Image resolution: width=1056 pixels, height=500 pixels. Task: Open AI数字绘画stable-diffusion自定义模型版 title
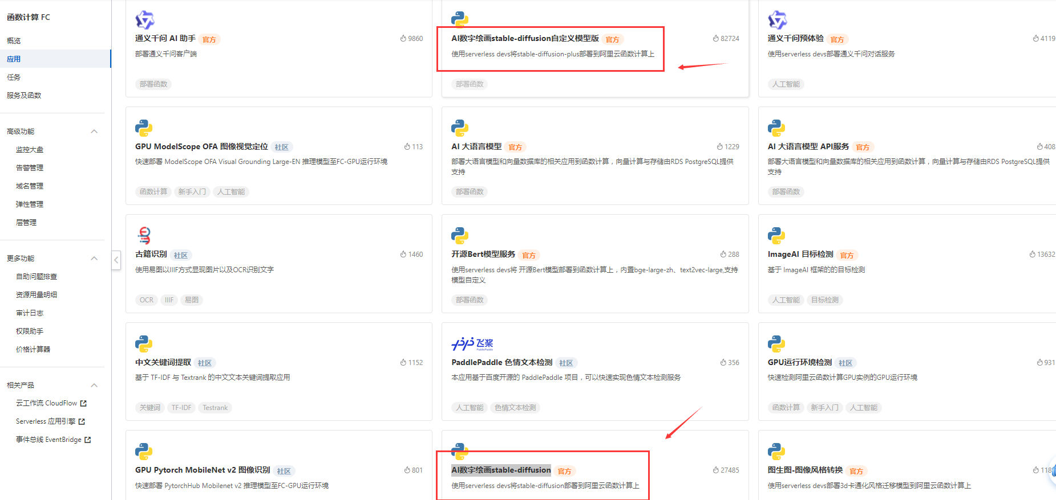525,38
